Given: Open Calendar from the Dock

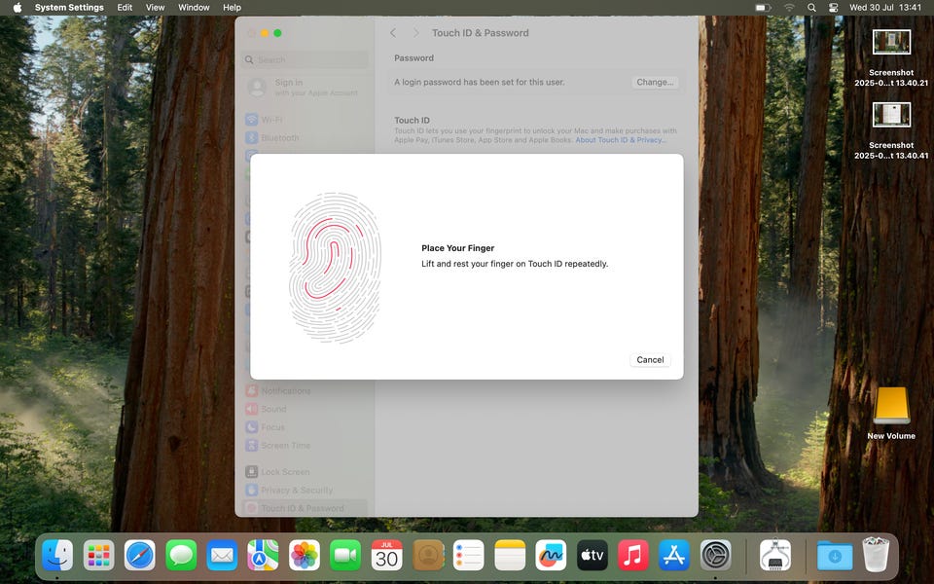Looking at the screenshot, I should pos(386,556).
